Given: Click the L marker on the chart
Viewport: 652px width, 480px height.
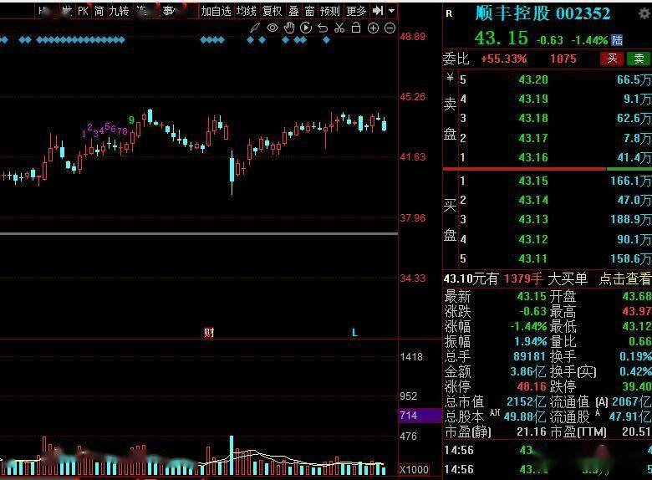Looking at the screenshot, I should pyautogui.click(x=354, y=332).
